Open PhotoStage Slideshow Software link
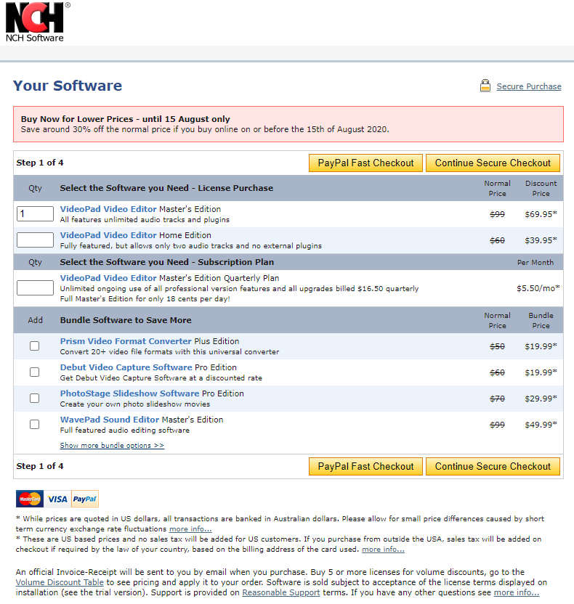Viewport: 574px width, 604px height. click(129, 393)
